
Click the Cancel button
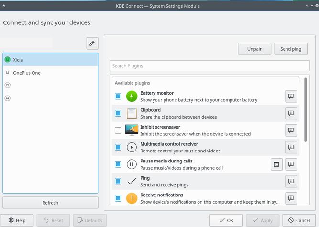click(x=299, y=220)
